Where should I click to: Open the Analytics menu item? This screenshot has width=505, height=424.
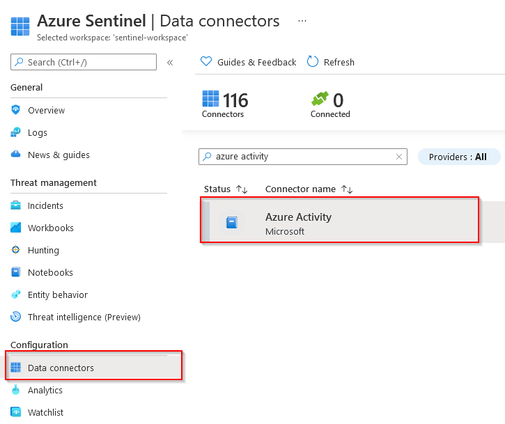[45, 390]
